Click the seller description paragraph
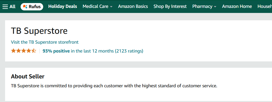 (114, 86)
